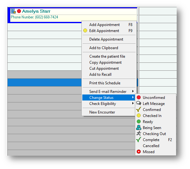
Task: Click the appointment card icon beside Amelya Starr
Action: [13, 11]
